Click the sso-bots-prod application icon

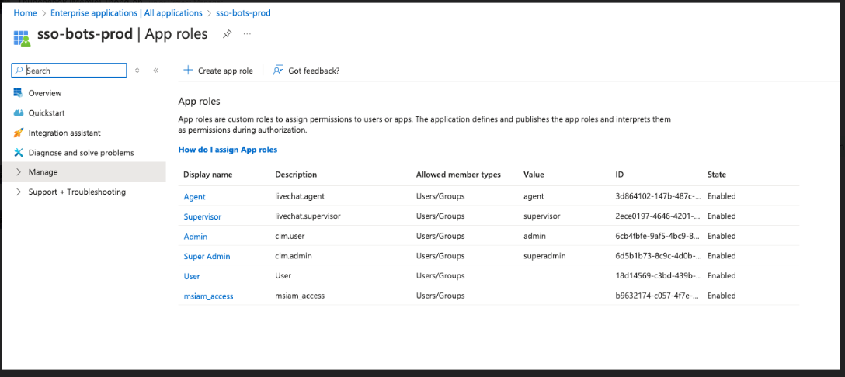[x=23, y=36]
